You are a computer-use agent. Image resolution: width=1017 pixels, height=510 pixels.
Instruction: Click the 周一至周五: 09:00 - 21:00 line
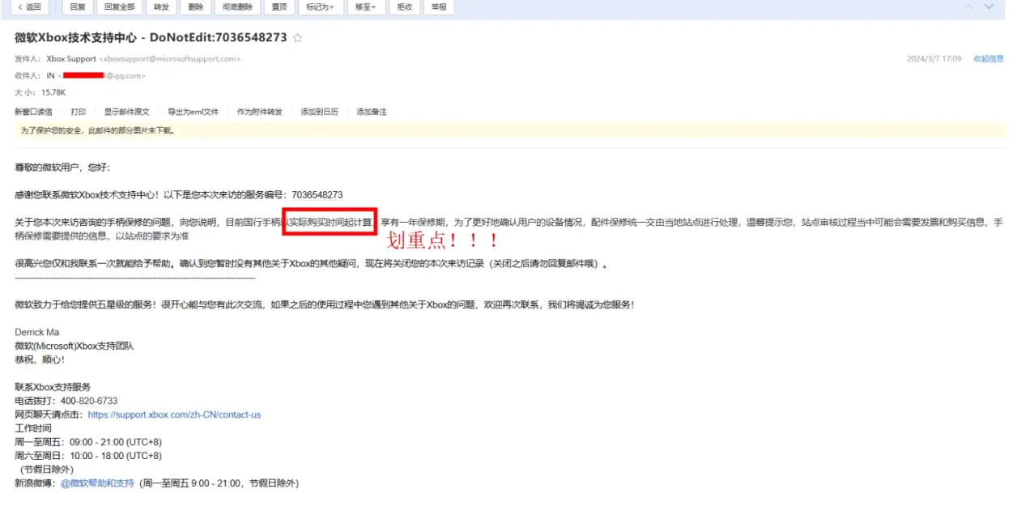[x=88, y=442]
